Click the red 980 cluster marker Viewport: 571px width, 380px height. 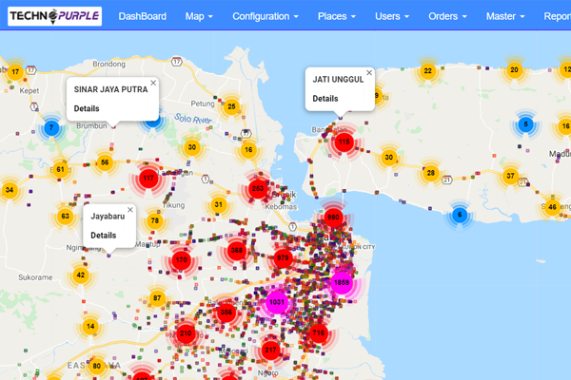(333, 218)
